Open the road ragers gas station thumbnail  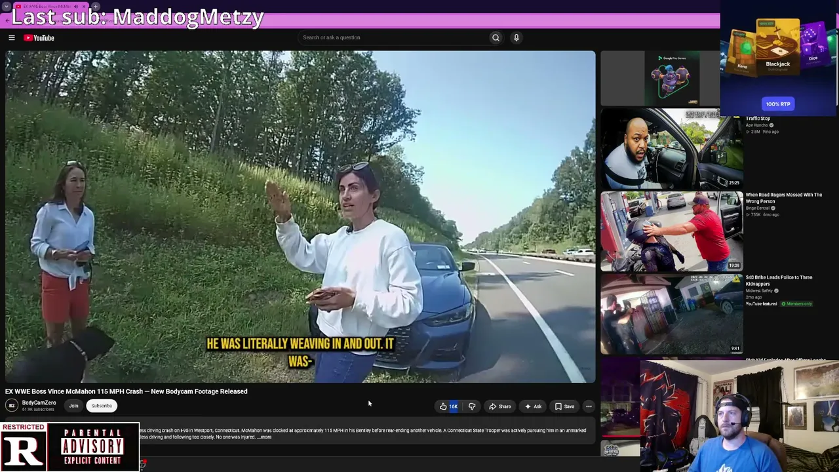tap(671, 231)
